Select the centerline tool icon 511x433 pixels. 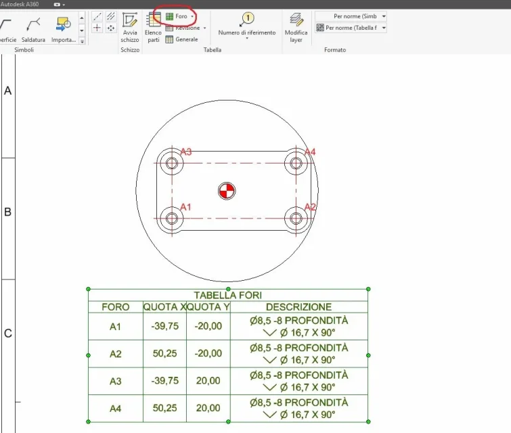click(97, 16)
